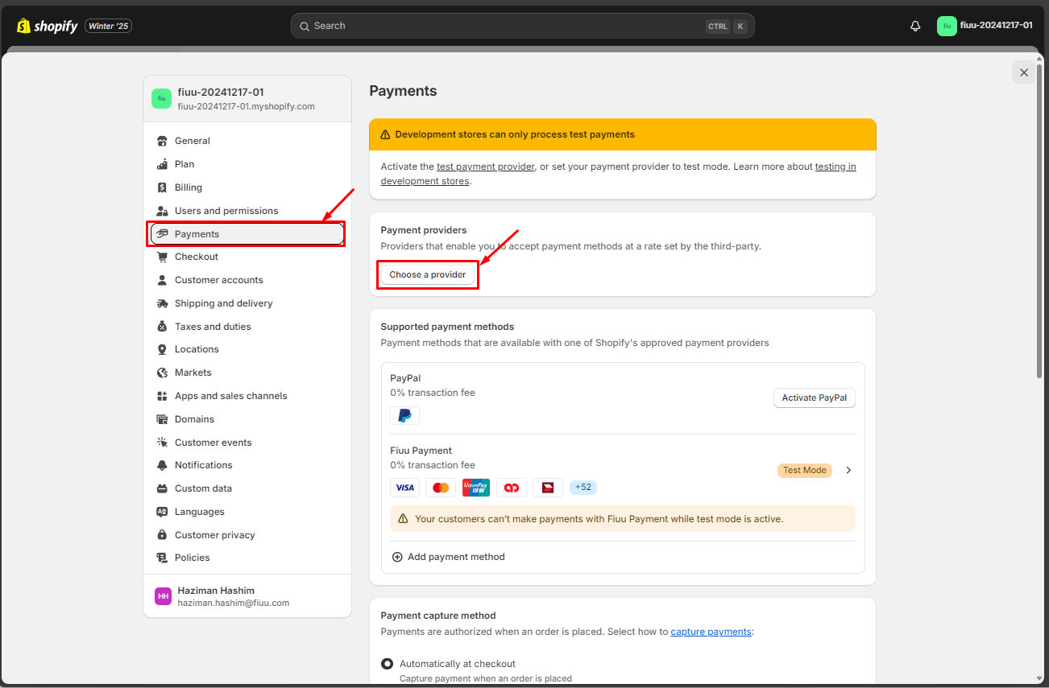Click the Search input field

(x=523, y=26)
